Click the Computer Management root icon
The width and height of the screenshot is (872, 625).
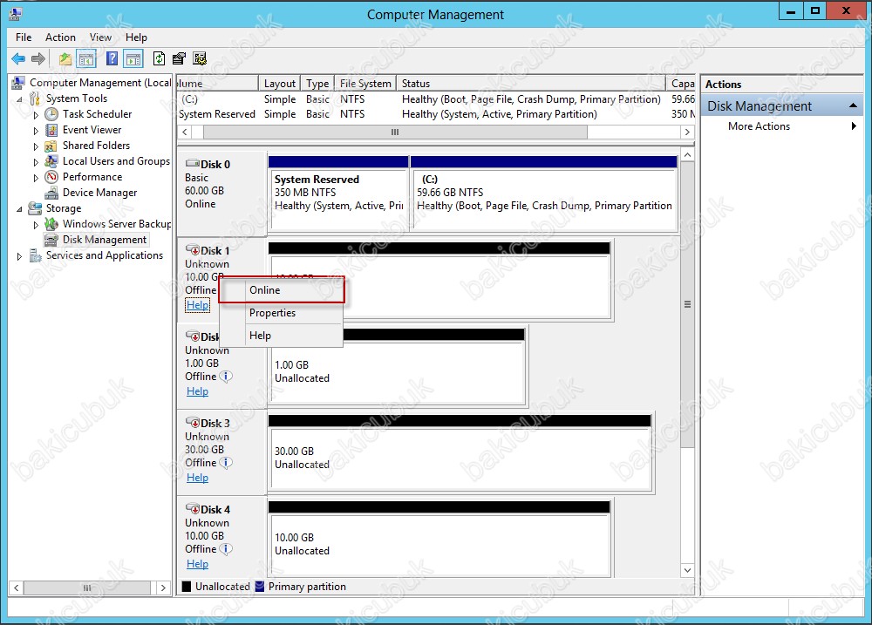pyautogui.click(x=18, y=83)
